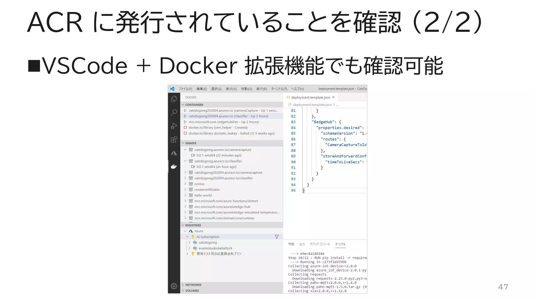This screenshot has height=300, width=535.
Task: Open the 選択(S) menu
Action: (216, 89)
